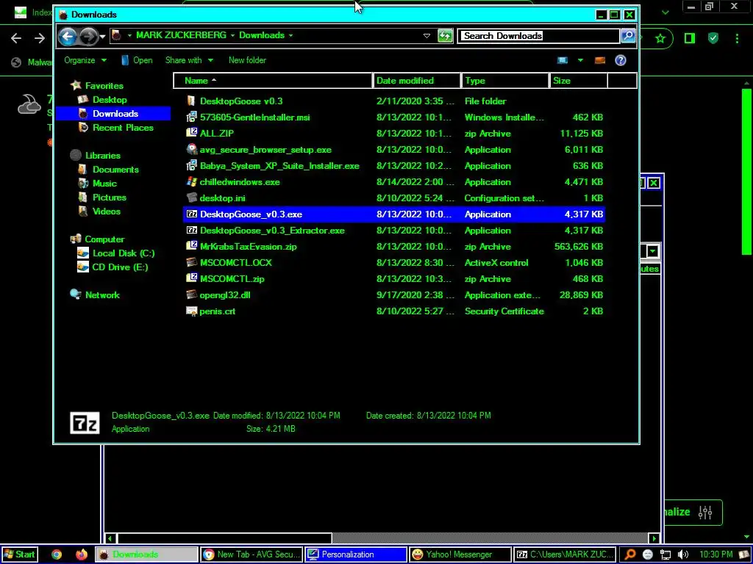The width and height of the screenshot is (753, 564).
Task: Click in the Search Downloads field
Action: pos(538,35)
